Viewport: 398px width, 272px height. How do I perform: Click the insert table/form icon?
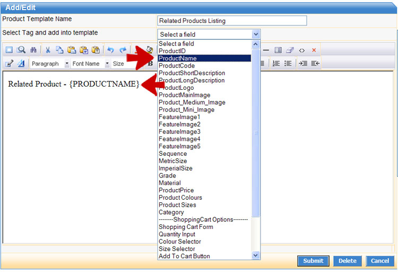point(278,50)
